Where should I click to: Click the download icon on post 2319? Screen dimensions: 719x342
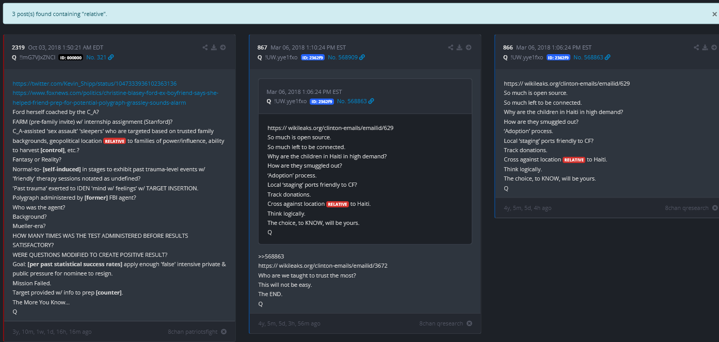[x=214, y=47]
